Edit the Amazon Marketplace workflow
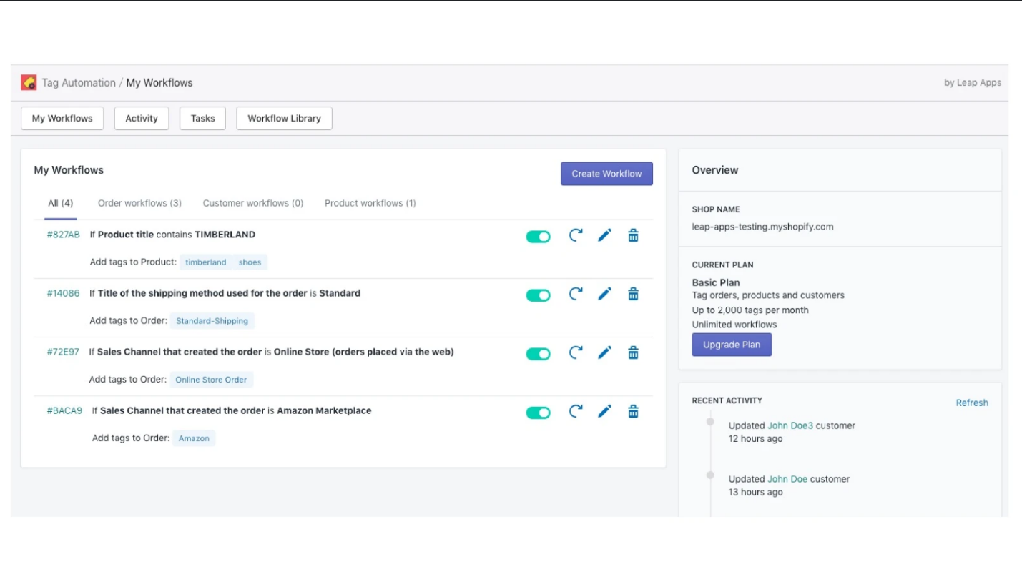Image resolution: width=1022 pixels, height=577 pixels. (x=604, y=411)
